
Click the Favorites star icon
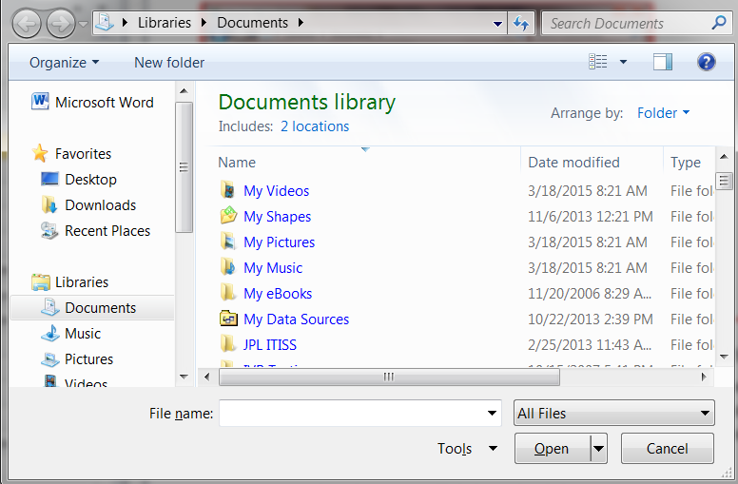click(x=40, y=153)
